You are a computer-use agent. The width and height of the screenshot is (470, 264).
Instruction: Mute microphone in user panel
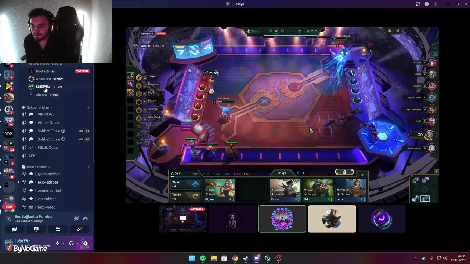click(x=57, y=243)
